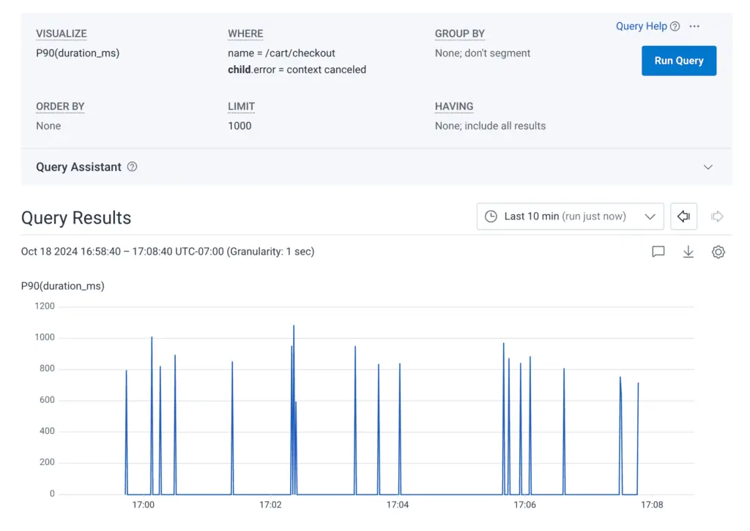The width and height of the screenshot is (750, 531).
Task: Click the ORDER BY field showing None
Action: 48,126
